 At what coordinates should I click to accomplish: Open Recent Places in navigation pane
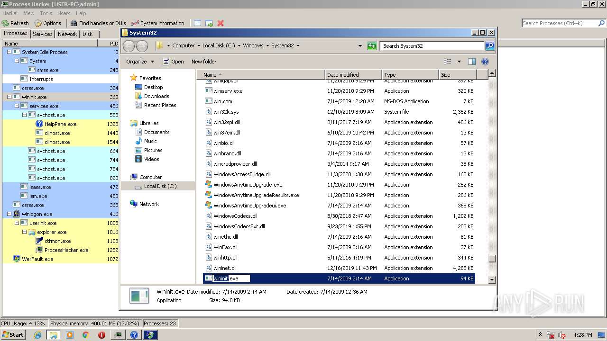pyautogui.click(x=155, y=105)
